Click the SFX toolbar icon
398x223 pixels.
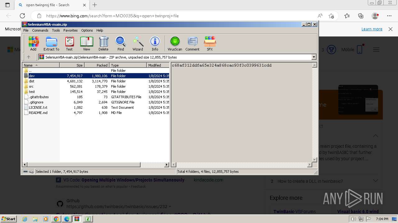tap(210, 43)
